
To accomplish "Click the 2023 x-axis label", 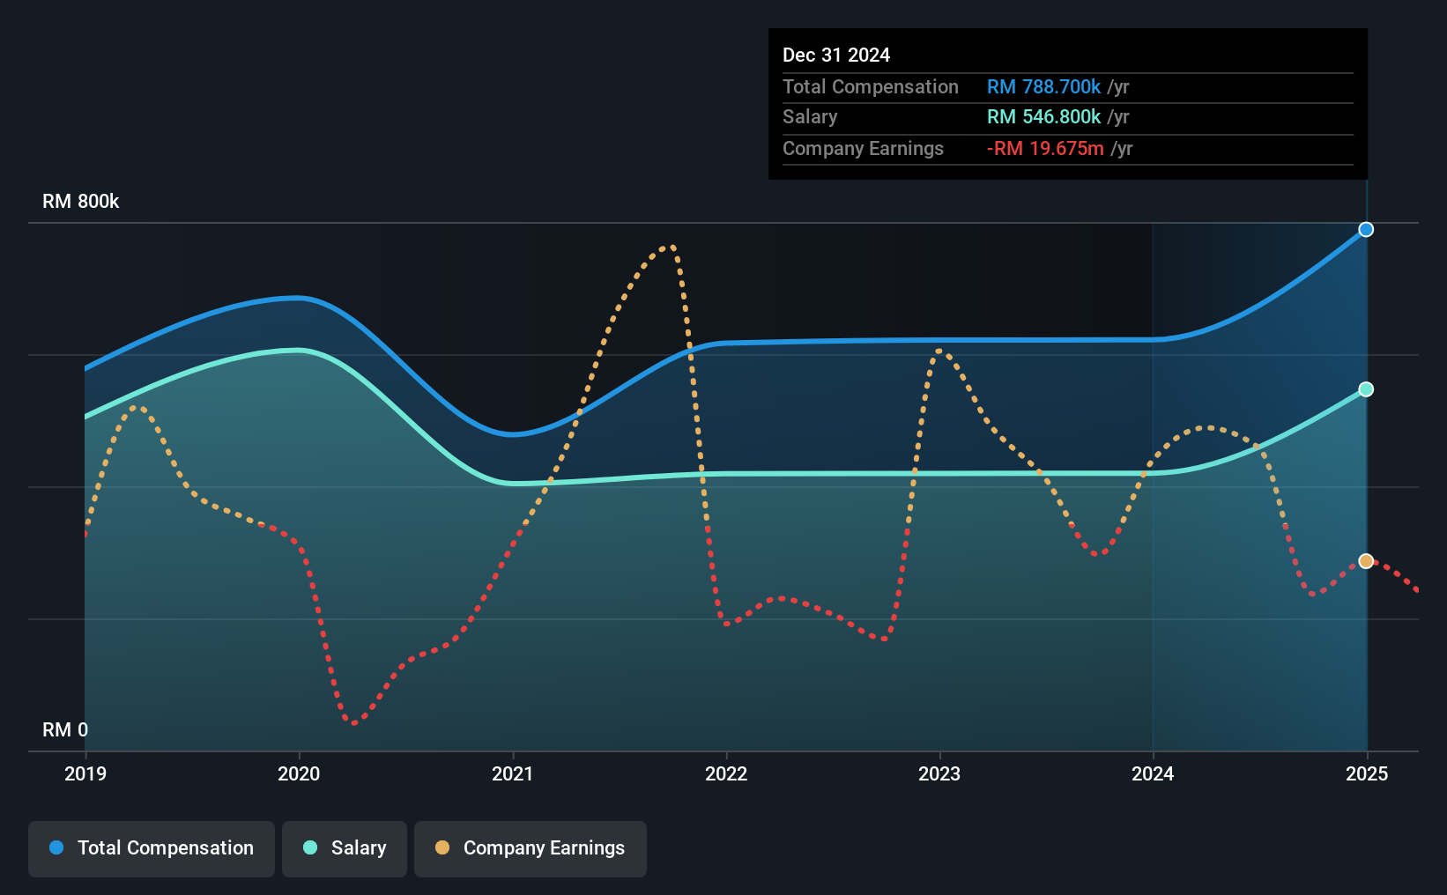I will coord(939,773).
